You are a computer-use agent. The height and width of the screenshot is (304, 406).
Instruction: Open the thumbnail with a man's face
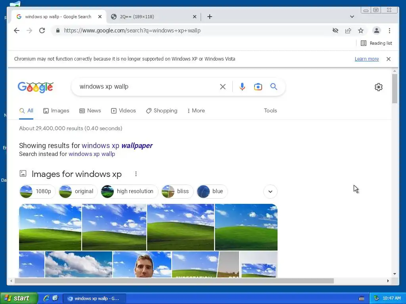[x=142, y=264]
